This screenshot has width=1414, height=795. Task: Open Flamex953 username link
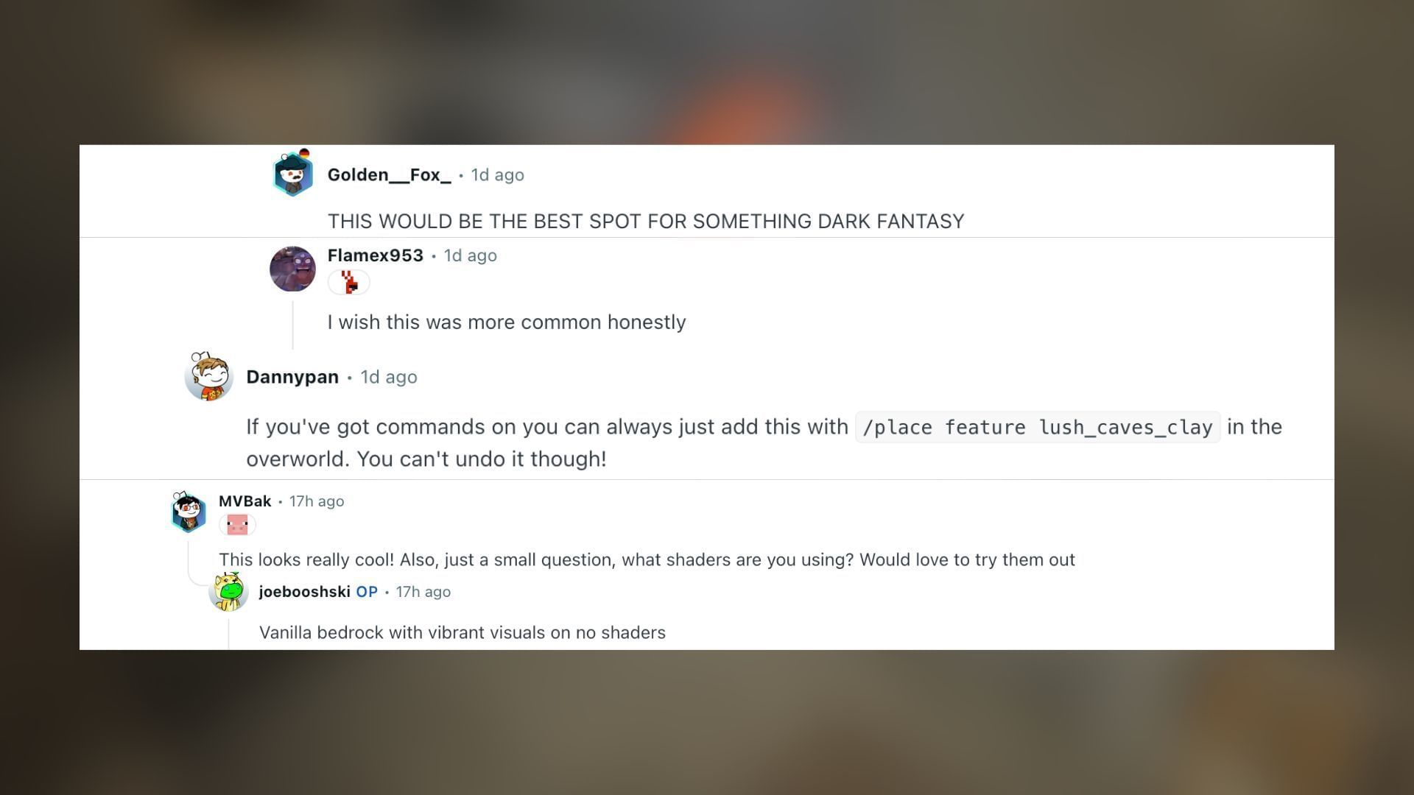376,255
